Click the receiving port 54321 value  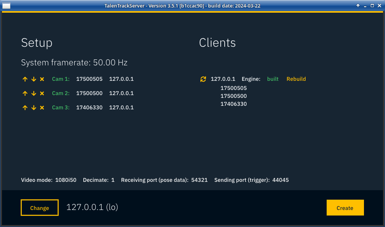point(199,180)
